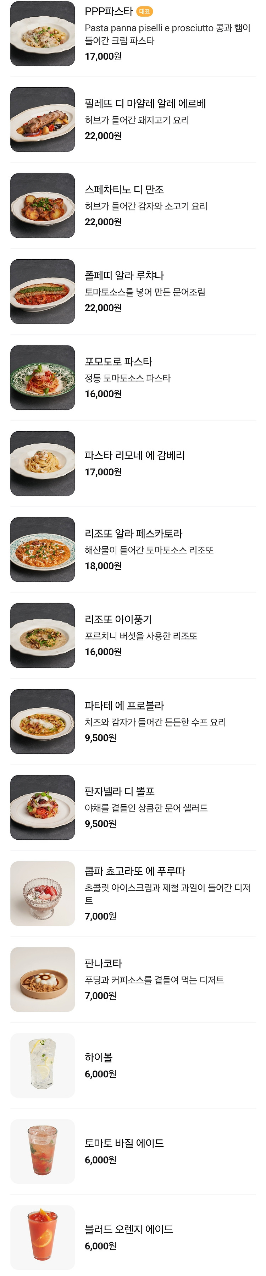
Task: View the 스페차티노 디 만조 thumbnail
Action: (43, 205)
